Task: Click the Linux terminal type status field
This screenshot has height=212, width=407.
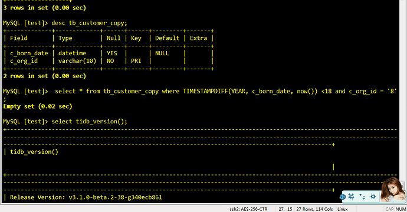Action: tap(342, 209)
